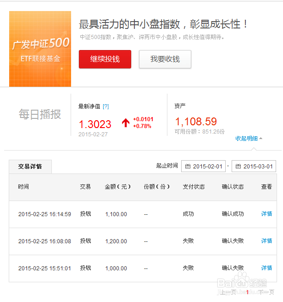Screen dimensions: 283x302
Task: Click timestamp 2015-02-25 16:14:59
Action: coord(44,214)
